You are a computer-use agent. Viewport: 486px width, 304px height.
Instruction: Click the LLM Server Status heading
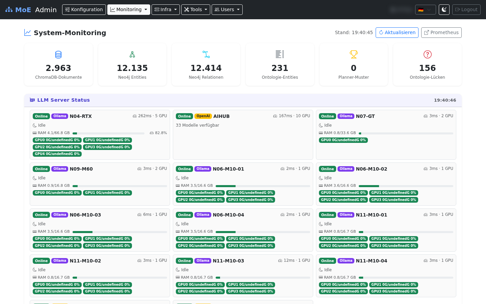coord(63,100)
